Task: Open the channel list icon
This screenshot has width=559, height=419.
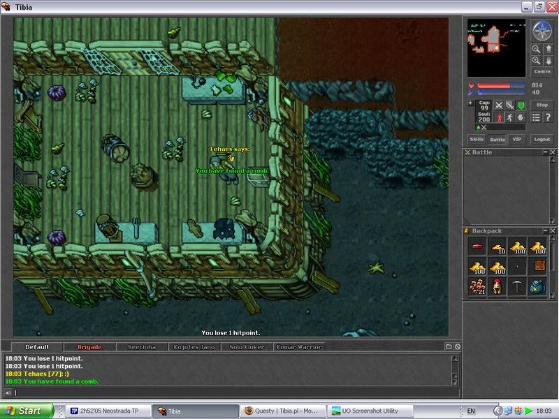Action: tap(449, 346)
